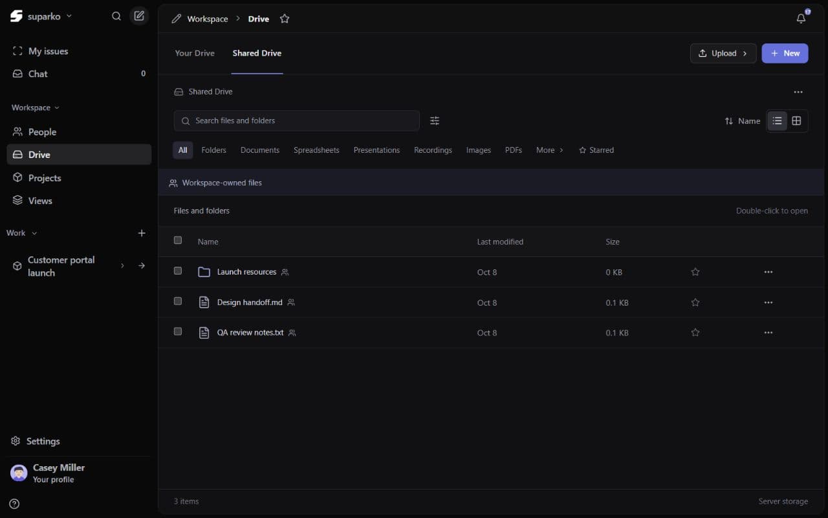The image size is (828, 518).
Task: Switch to grid view layout
Action: [x=796, y=120]
